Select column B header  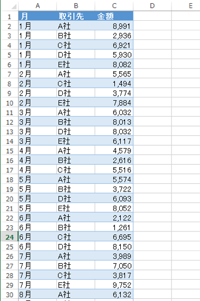76,6
